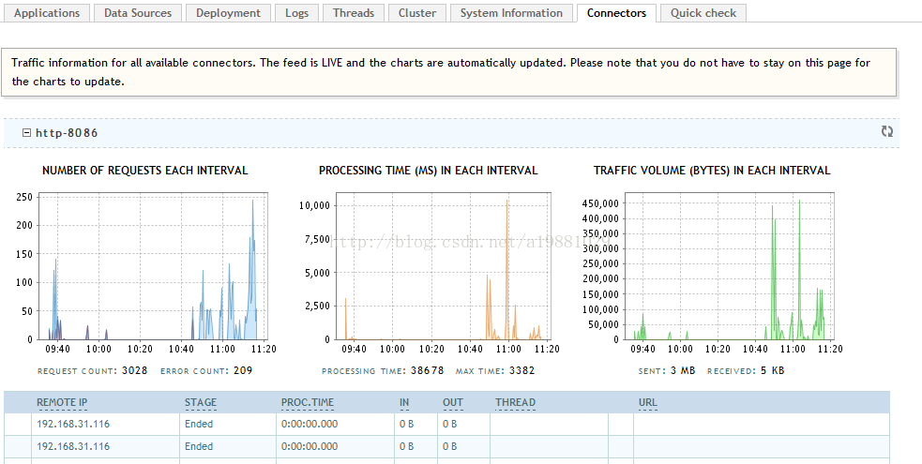The image size is (922, 464).
Task: Select received value 5 KB
Action: pyautogui.click(x=772, y=370)
